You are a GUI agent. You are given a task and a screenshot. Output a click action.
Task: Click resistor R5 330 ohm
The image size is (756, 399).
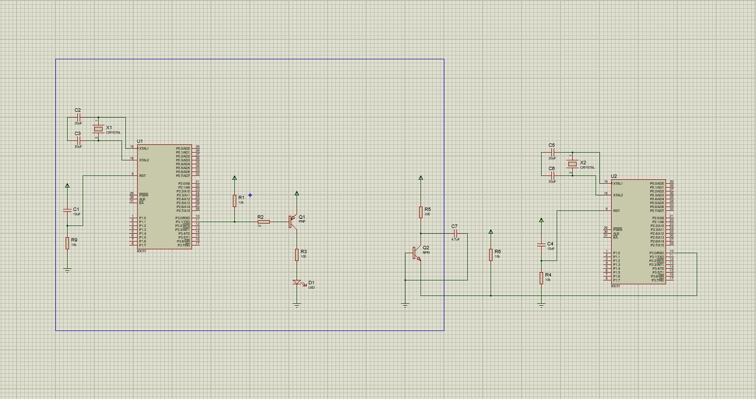(421, 212)
